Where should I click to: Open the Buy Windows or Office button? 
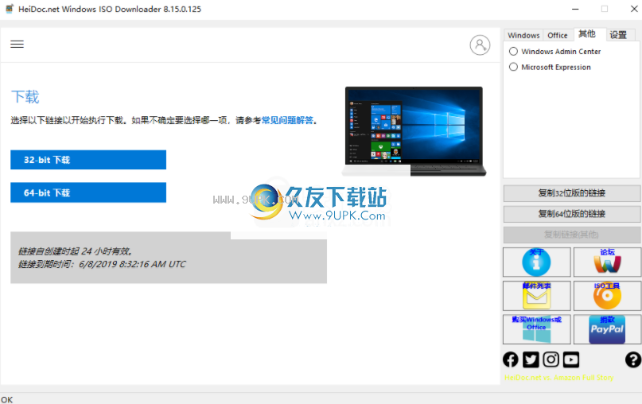pos(536,329)
